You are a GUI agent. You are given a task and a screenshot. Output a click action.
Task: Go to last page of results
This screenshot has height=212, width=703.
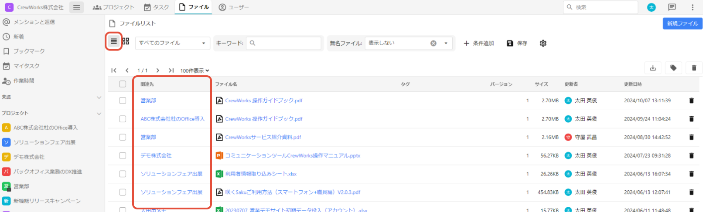pyautogui.click(x=171, y=71)
